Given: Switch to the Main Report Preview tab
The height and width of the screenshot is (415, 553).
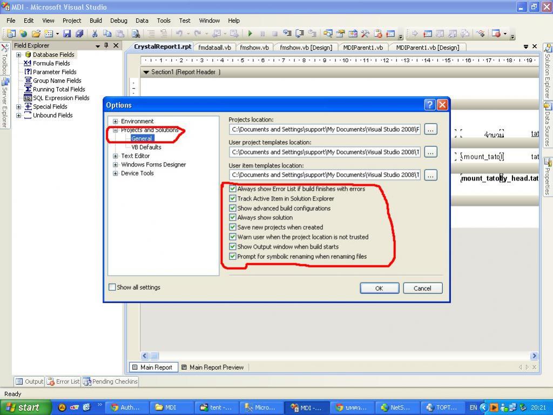Looking at the screenshot, I should coord(213,367).
